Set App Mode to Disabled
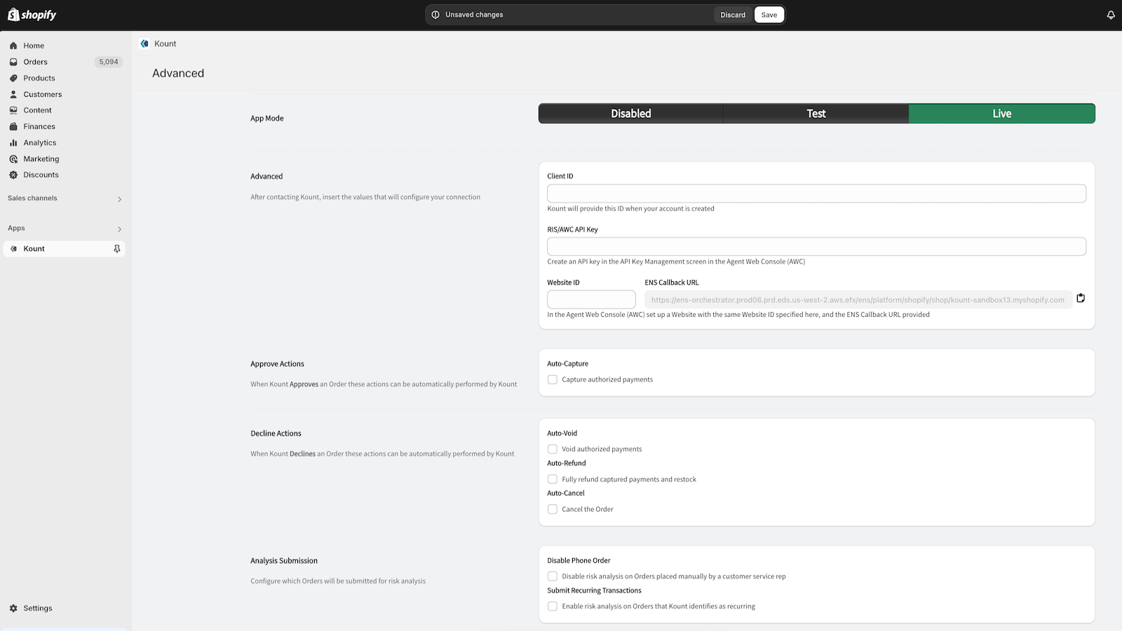The width and height of the screenshot is (1122, 631). pos(630,114)
